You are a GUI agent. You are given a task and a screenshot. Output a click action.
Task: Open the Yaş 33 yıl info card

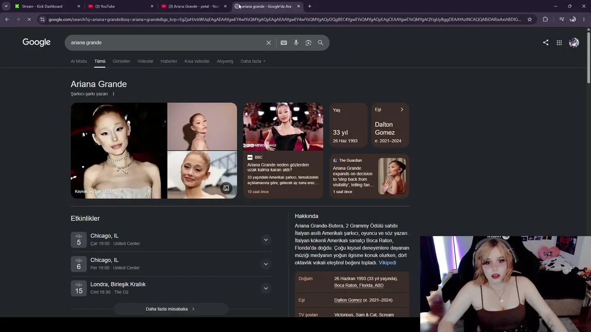click(349, 125)
